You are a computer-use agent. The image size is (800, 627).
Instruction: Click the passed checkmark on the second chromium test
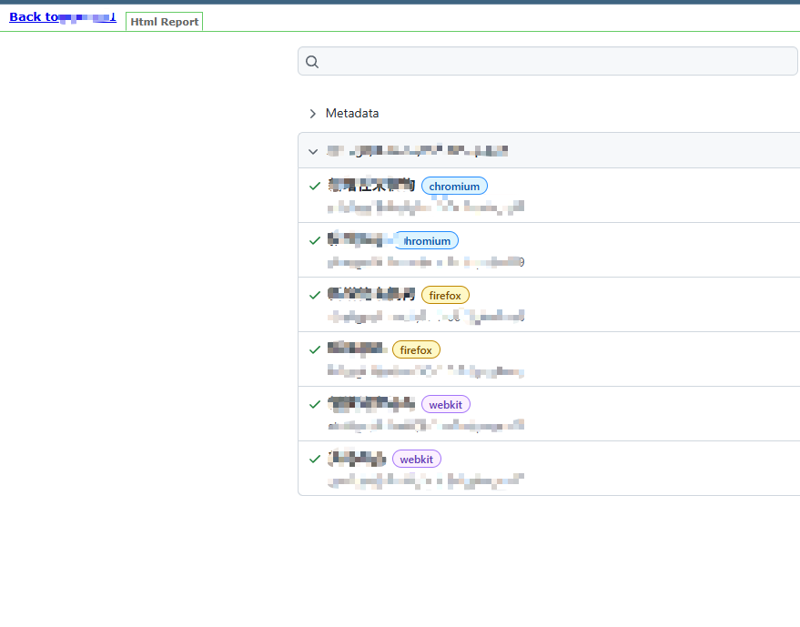coord(315,240)
